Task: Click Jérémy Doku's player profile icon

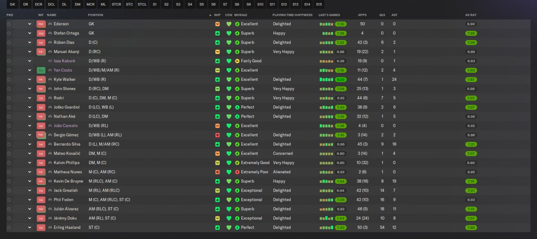Action: 50,218
